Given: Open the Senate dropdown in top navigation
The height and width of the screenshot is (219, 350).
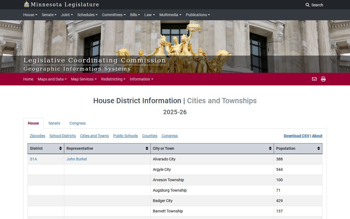Looking at the screenshot, I should click(x=49, y=15).
